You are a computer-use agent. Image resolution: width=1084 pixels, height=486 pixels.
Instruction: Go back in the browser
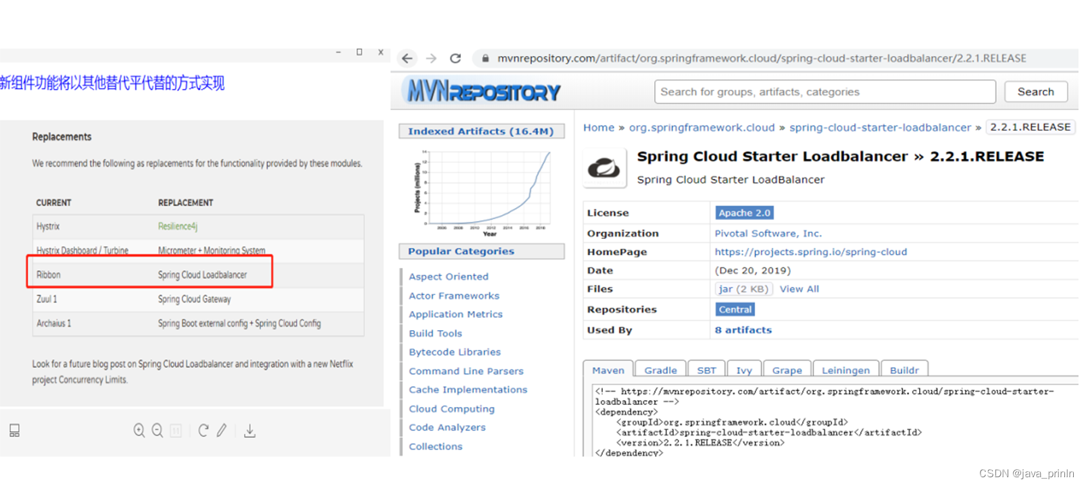407,59
